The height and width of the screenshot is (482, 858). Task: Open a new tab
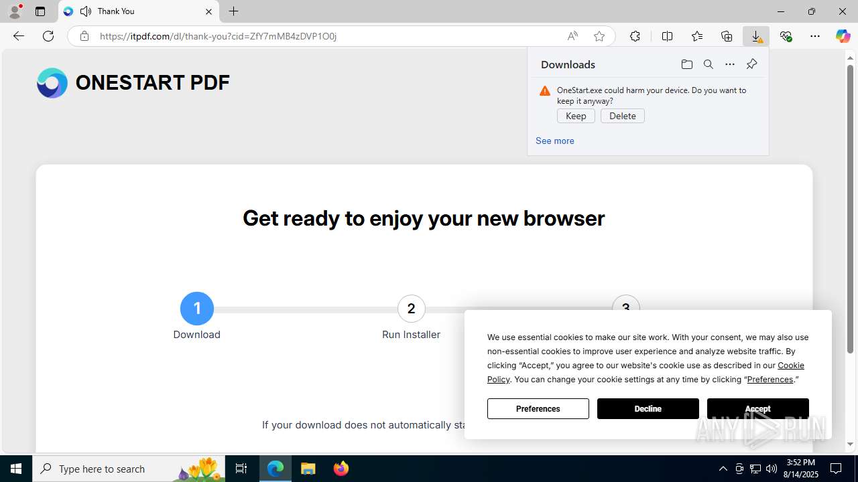tap(233, 11)
